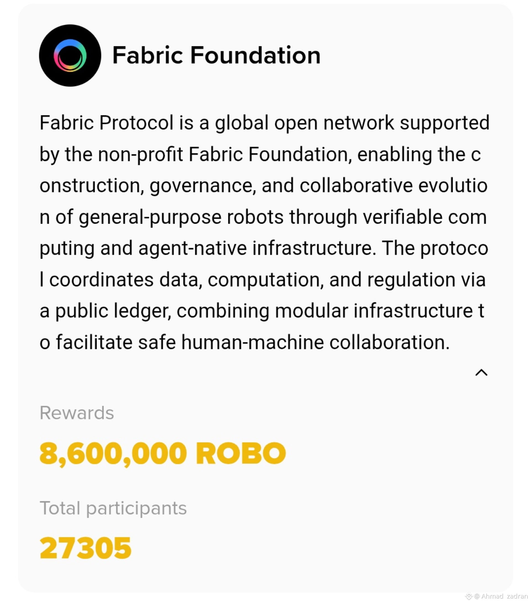Collapse the description with the up chevron
530x603 pixels.
(x=481, y=373)
